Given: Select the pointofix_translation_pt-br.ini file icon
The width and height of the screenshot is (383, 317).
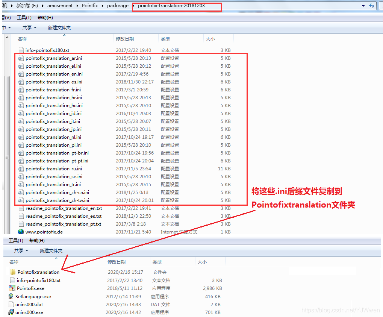Looking at the screenshot, I should 21,153.
